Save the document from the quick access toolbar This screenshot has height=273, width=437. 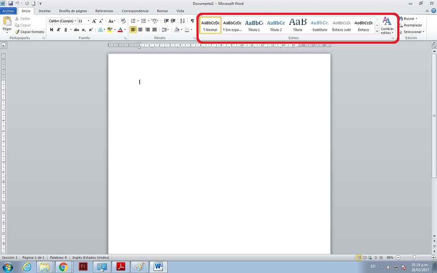[11, 4]
